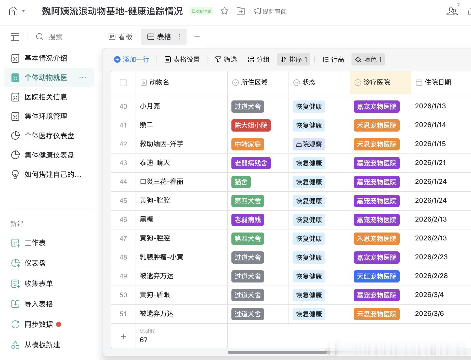Click date 2026/2/28 cell

click(x=441, y=276)
